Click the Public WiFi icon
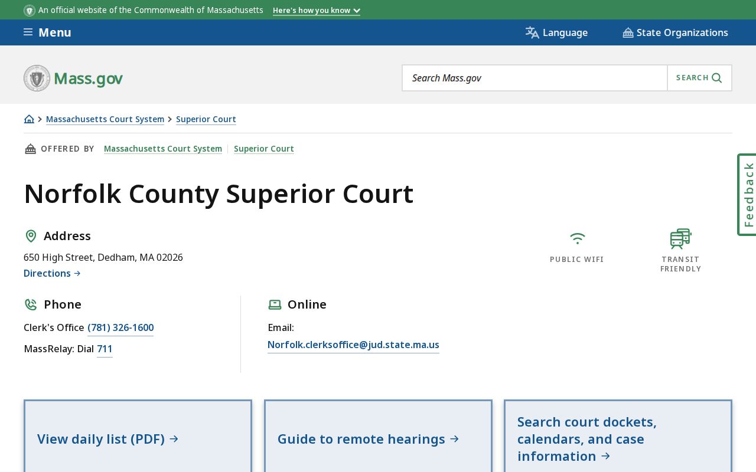Image resolution: width=756 pixels, height=472 pixels. coord(577,238)
